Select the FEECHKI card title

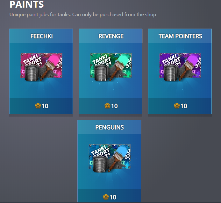(x=42, y=36)
